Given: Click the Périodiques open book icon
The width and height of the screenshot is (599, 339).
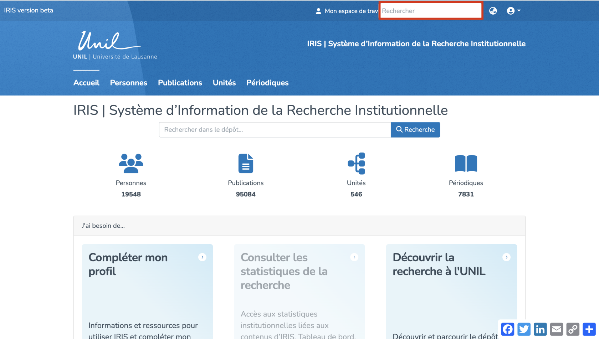Looking at the screenshot, I should click(x=466, y=163).
